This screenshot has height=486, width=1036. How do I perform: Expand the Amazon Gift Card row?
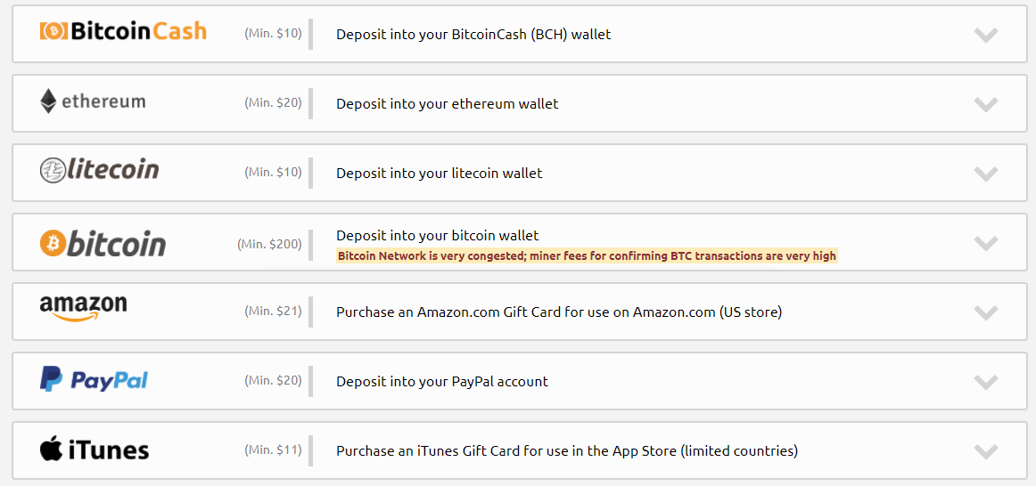[985, 312]
